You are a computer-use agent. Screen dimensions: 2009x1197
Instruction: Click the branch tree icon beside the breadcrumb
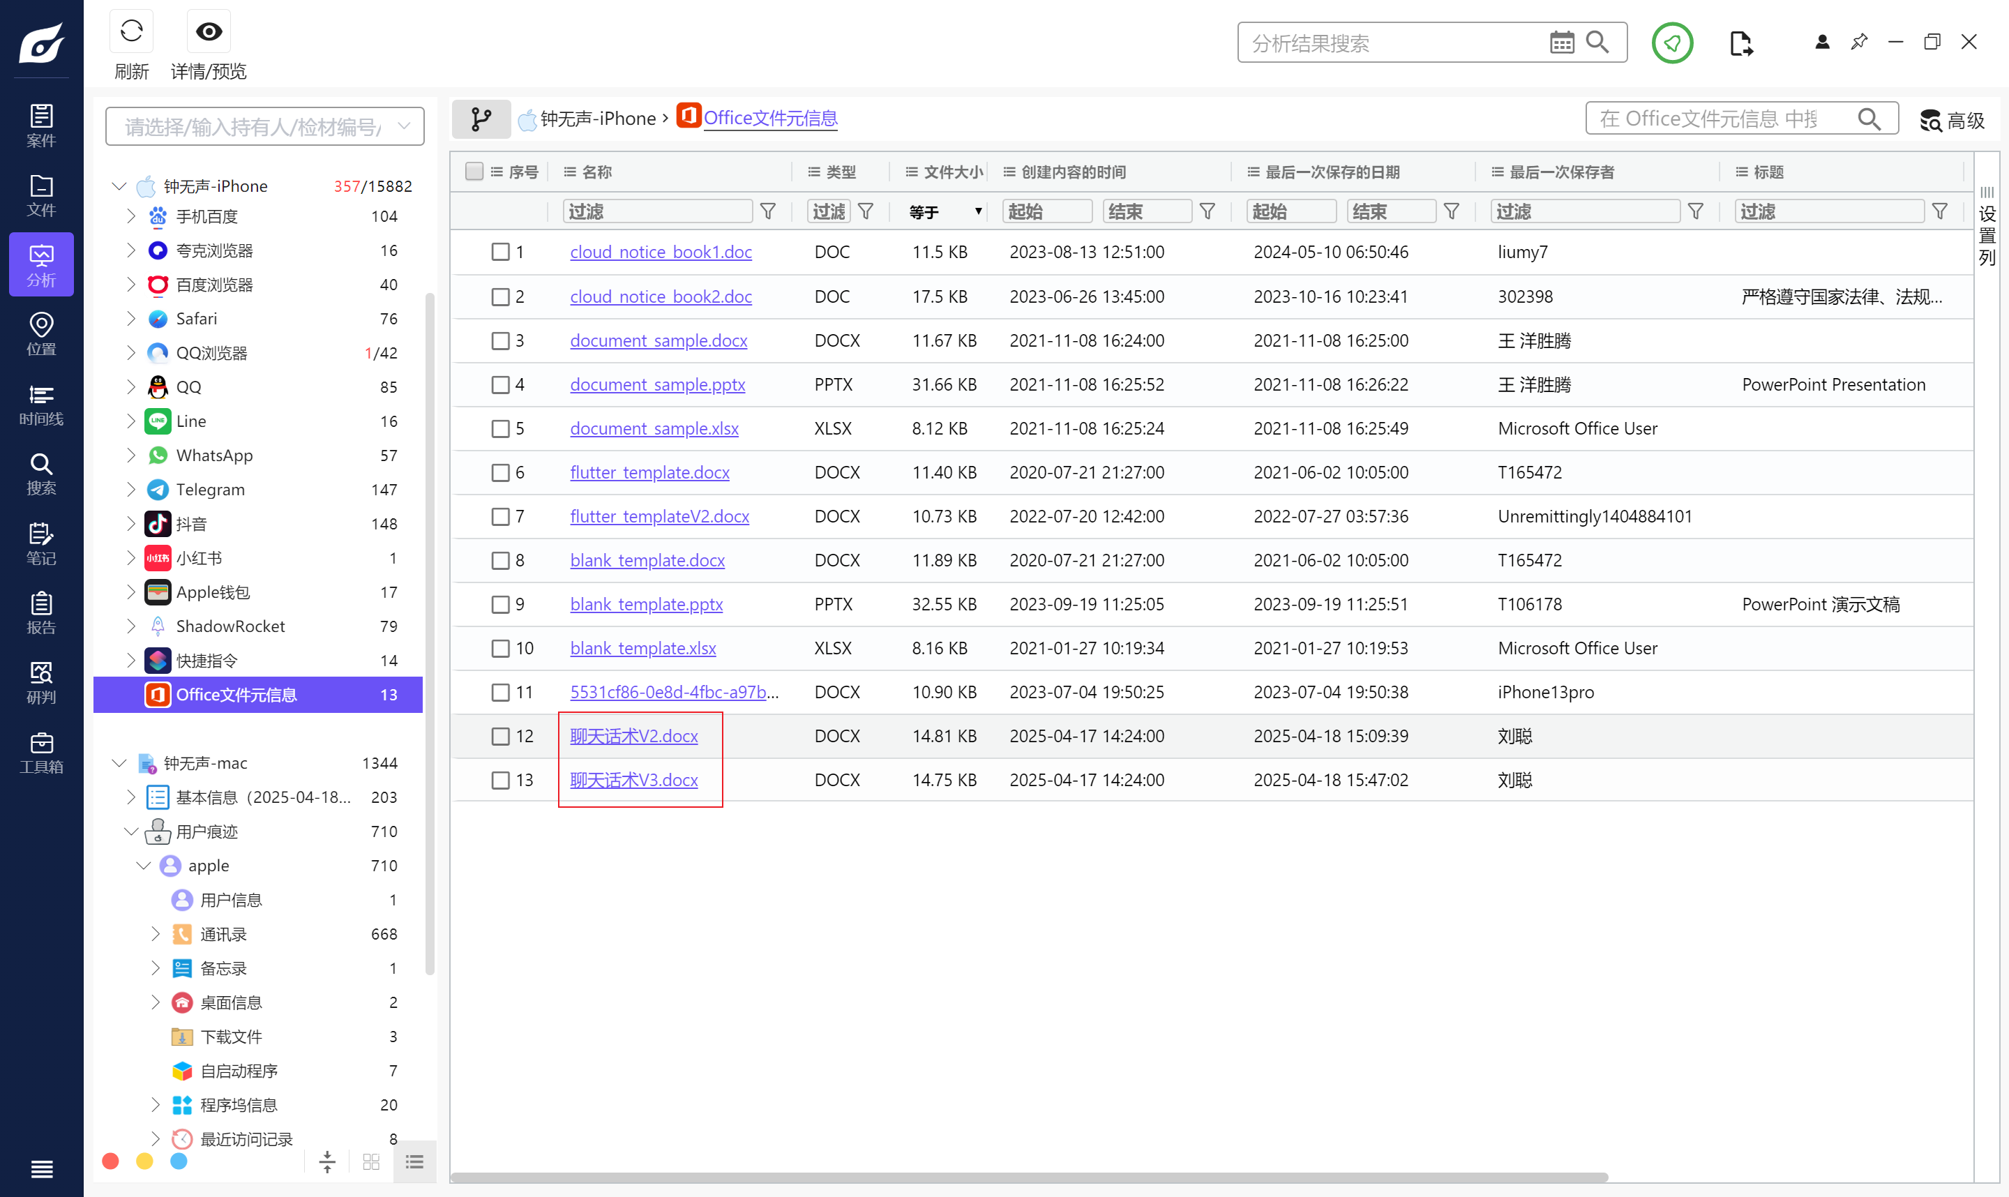point(481,119)
